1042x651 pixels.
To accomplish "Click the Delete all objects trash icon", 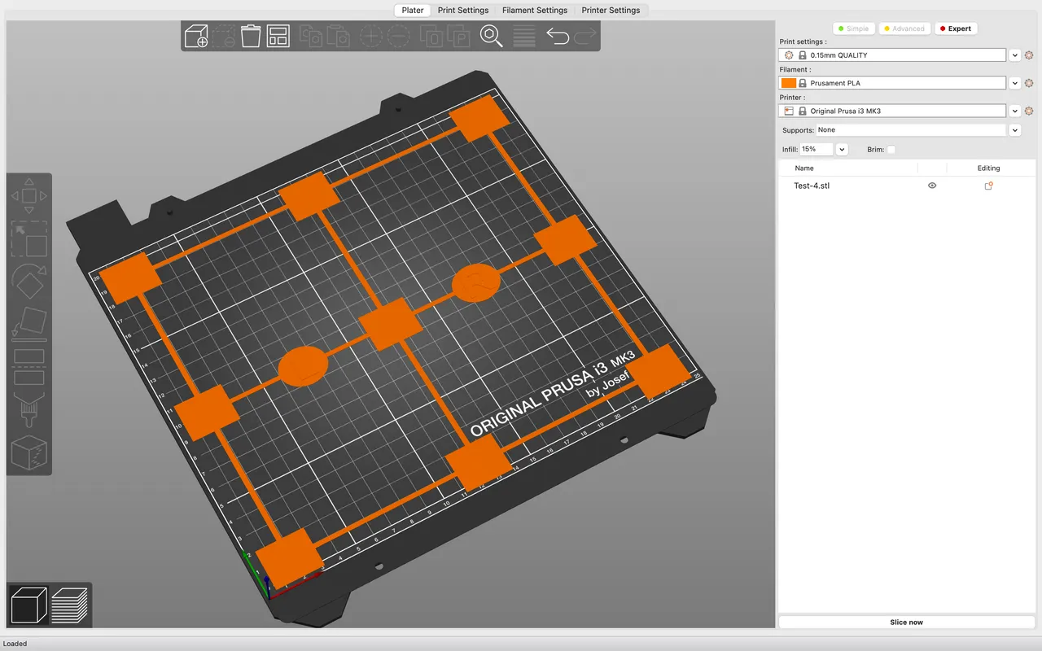I will (x=250, y=36).
